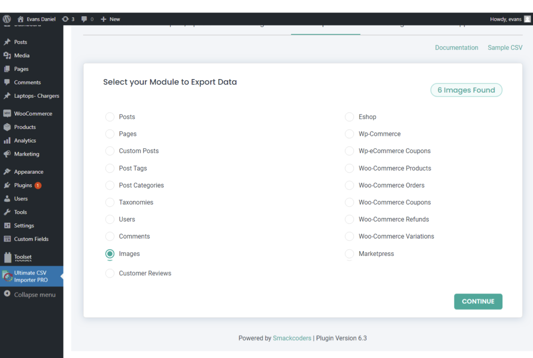Viewport: 533px width, 358px height.
Task: Click the Ultimate CSV Importer PRO icon
Action: point(7,276)
